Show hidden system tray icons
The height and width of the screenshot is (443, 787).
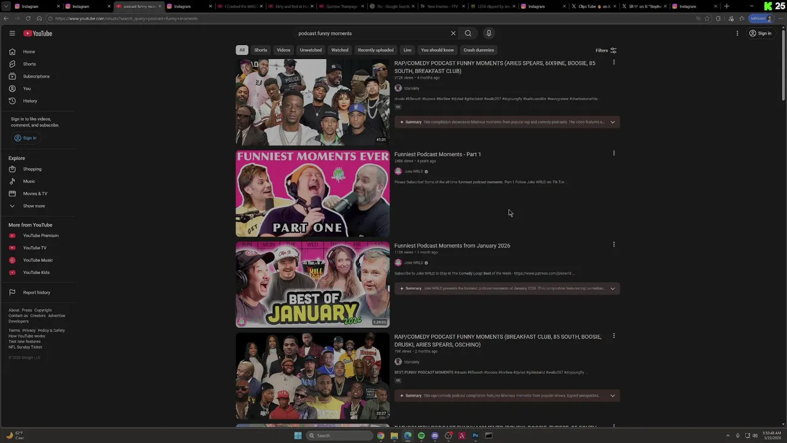[728, 436]
